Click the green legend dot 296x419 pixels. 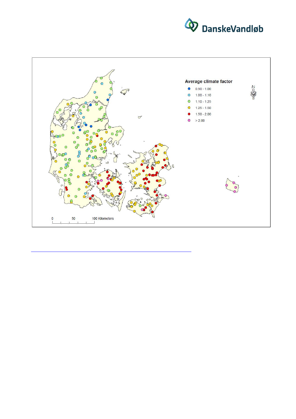189,101
